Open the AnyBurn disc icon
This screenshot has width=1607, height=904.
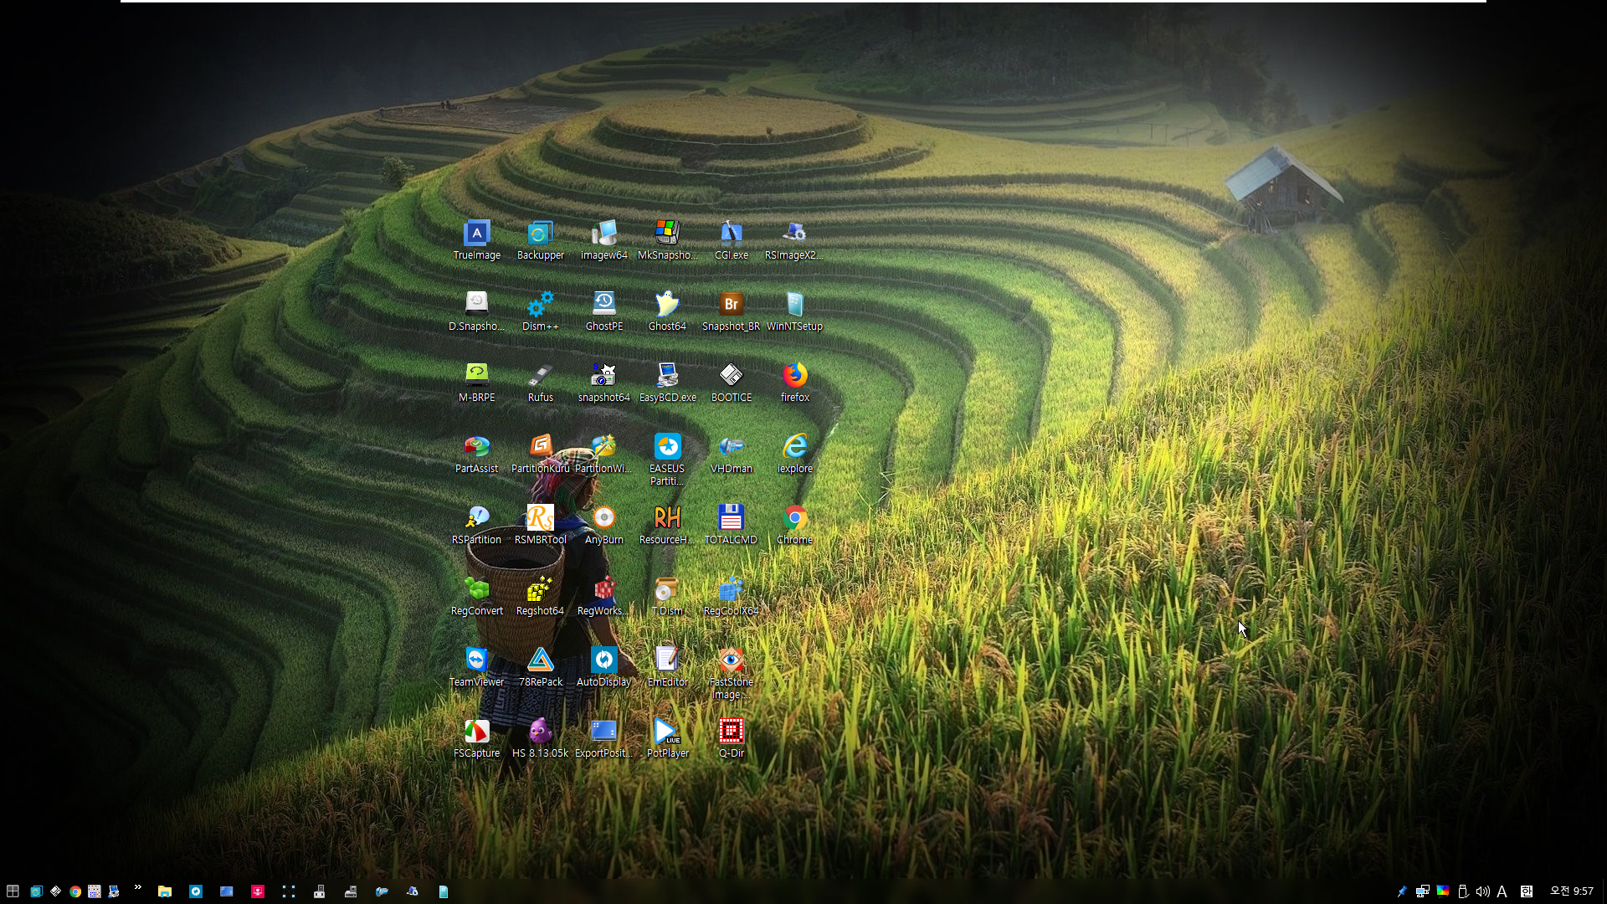pyautogui.click(x=603, y=525)
